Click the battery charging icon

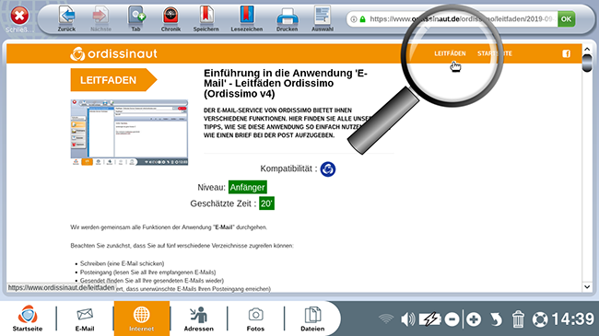click(429, 319)
